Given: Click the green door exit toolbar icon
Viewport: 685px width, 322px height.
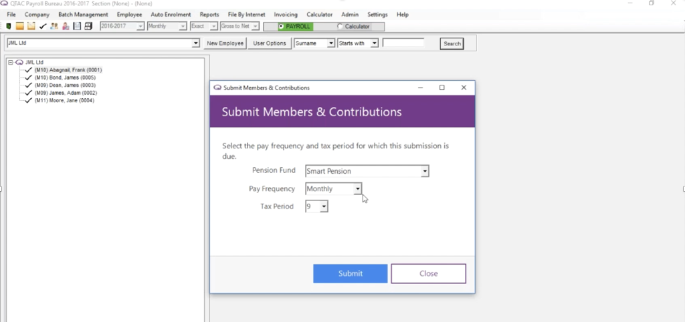Looking at the screenshot, I should (8, 26).
